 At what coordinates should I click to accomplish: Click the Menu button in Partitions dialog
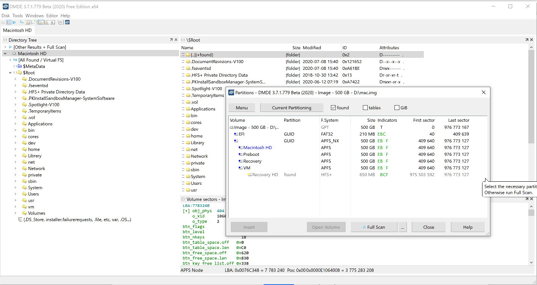click(x=242, y=108)
